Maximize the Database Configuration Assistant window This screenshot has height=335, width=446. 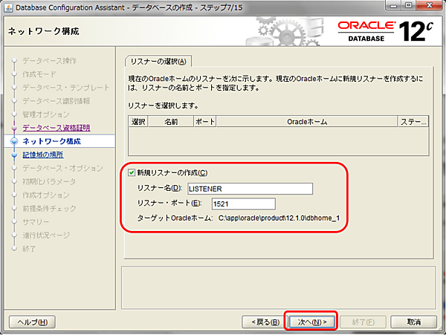(x=408, y=5)
